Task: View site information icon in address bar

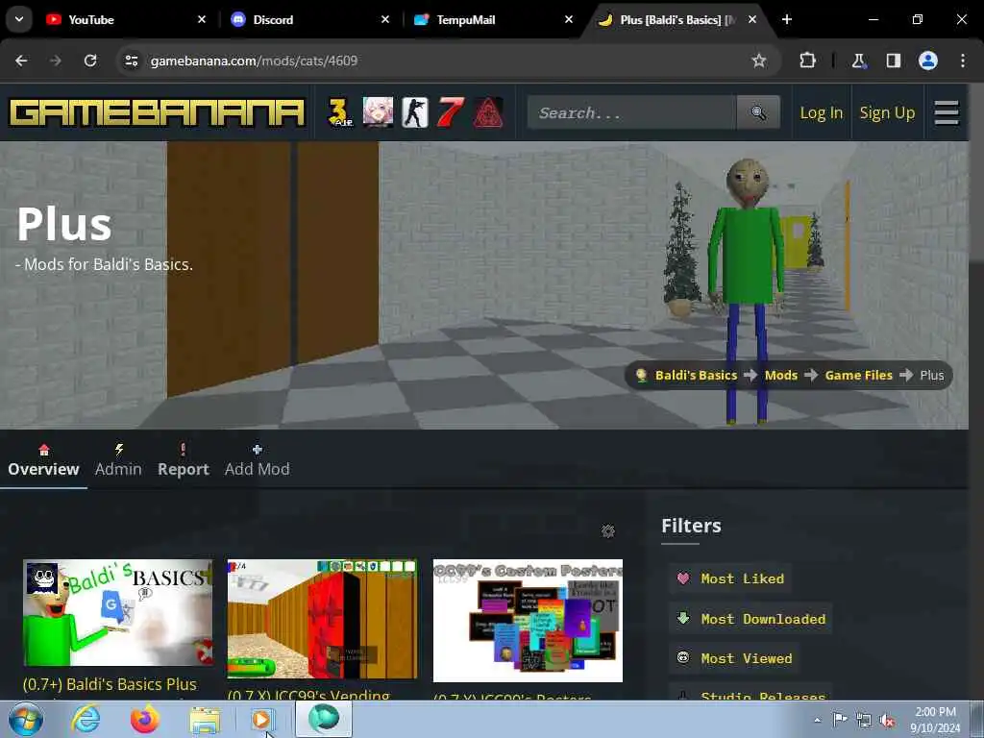Action: click(131, 61)
